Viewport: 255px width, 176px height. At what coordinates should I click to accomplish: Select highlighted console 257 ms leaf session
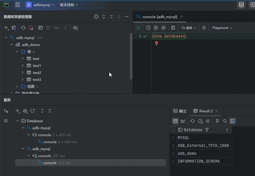(x=90, y=163)
